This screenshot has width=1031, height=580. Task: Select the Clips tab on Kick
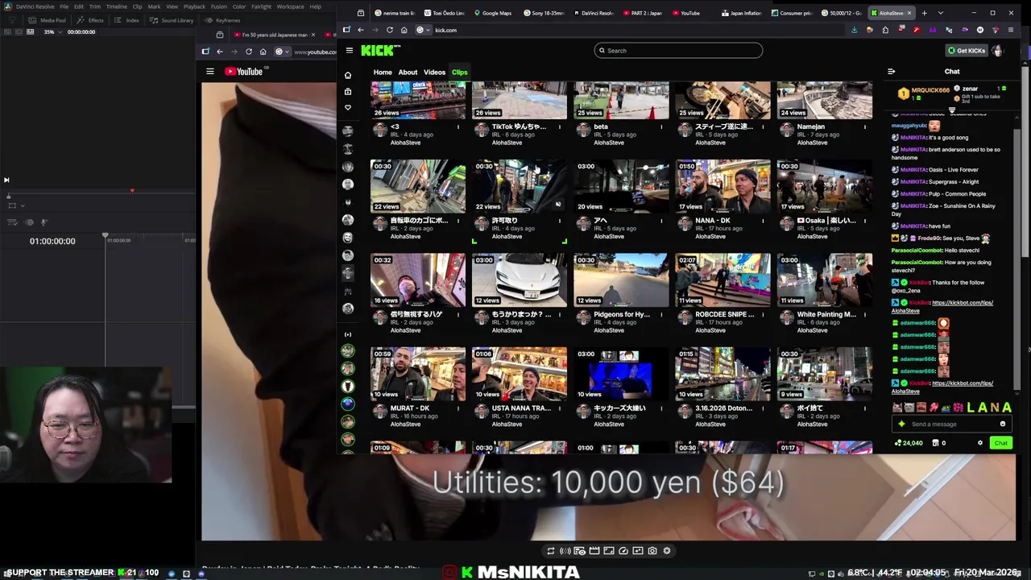[x=459, y=72]
